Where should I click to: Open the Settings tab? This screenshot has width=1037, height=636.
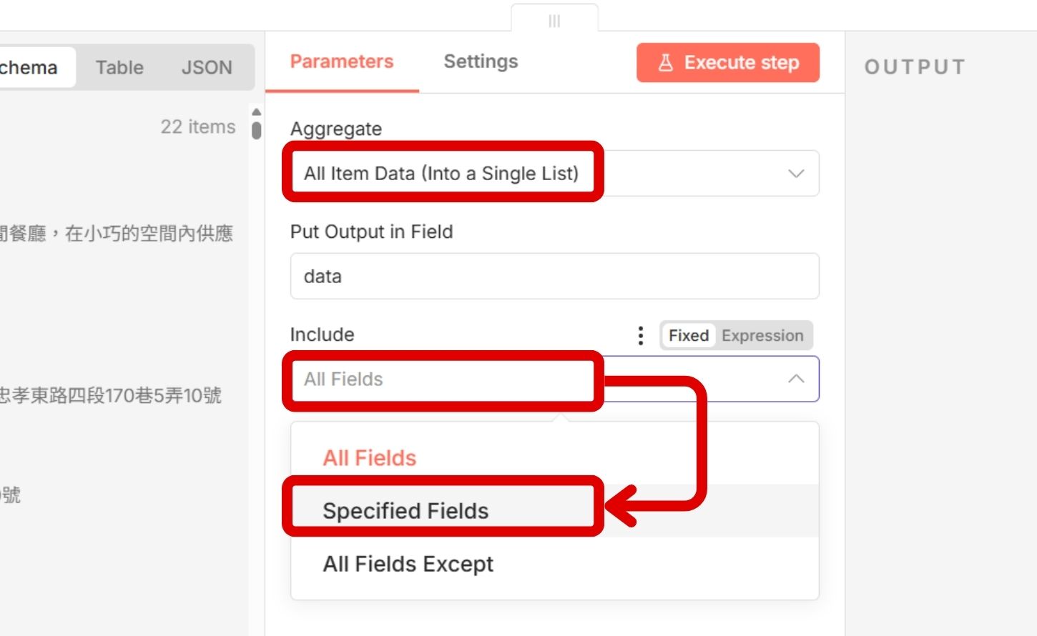tap(481, 62)
